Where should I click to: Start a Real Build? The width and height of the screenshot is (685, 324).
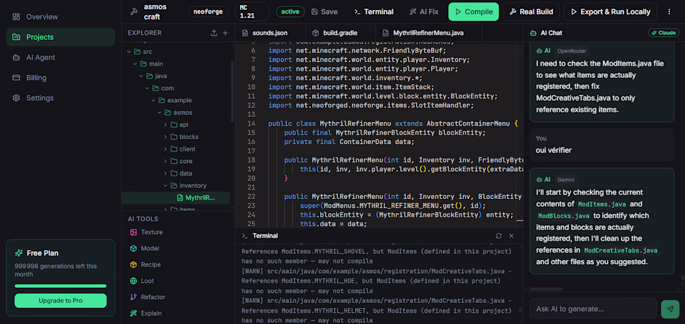pos(531,12)
